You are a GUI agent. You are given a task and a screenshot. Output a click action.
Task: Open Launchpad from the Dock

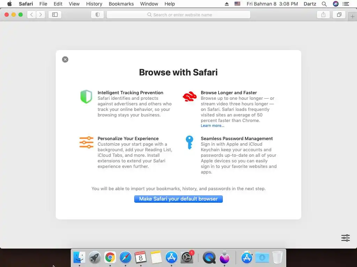pos(95,258)
